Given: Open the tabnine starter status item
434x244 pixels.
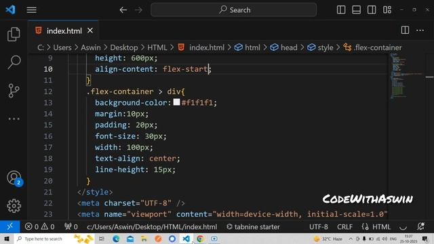Looking at the screenshot, I should (253, 227).
